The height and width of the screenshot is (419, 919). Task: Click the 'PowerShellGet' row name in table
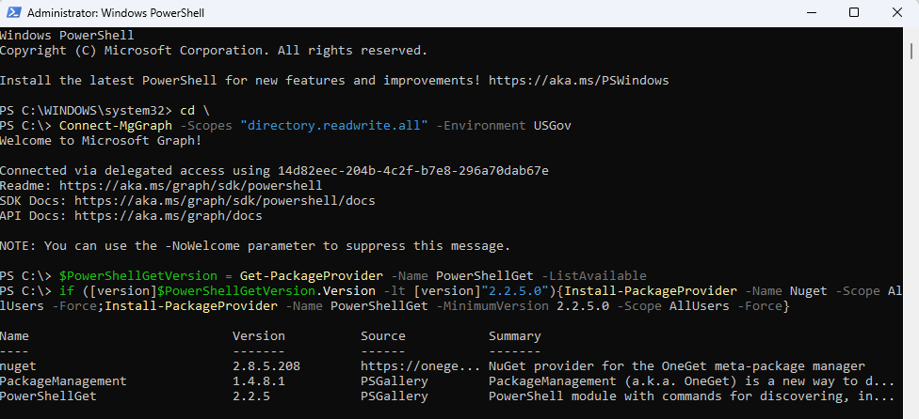49,396
